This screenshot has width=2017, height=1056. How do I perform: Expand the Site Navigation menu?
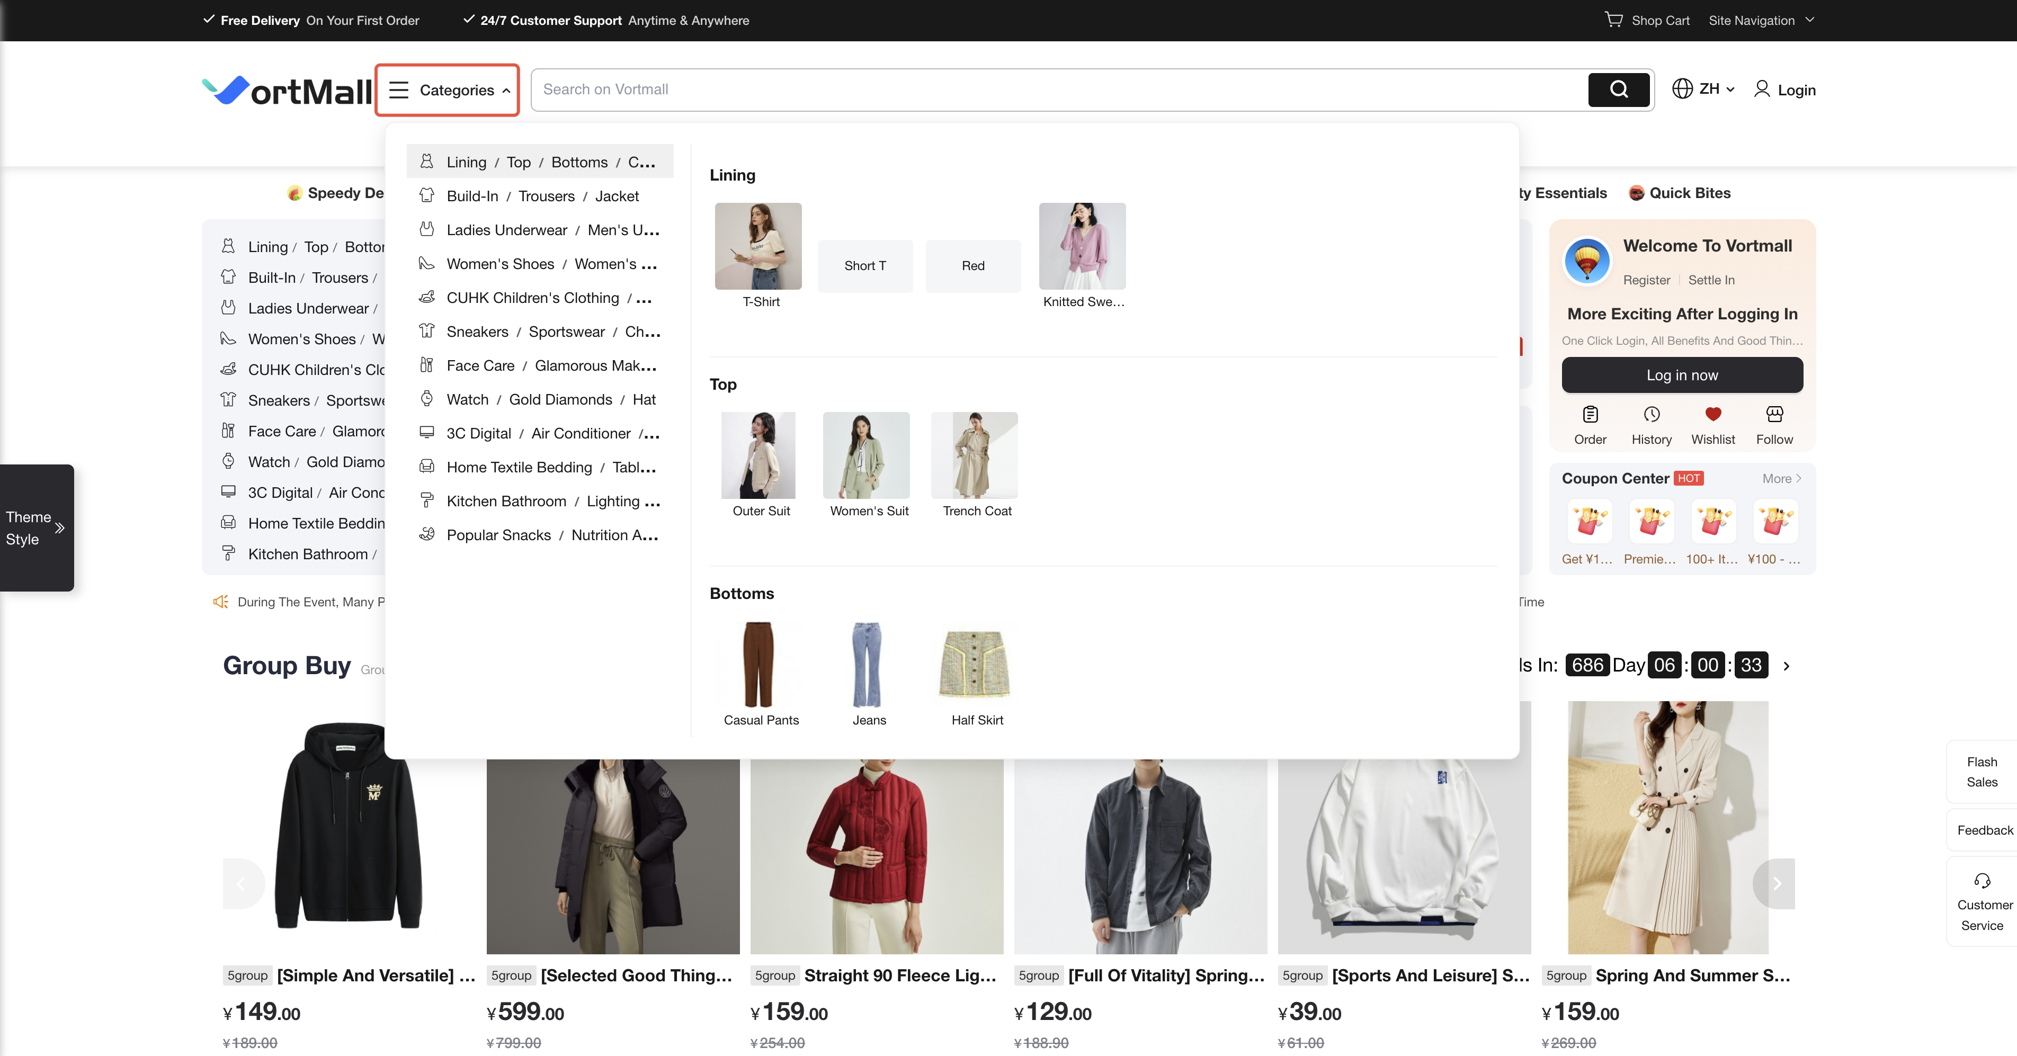[x=1760, y=20]
